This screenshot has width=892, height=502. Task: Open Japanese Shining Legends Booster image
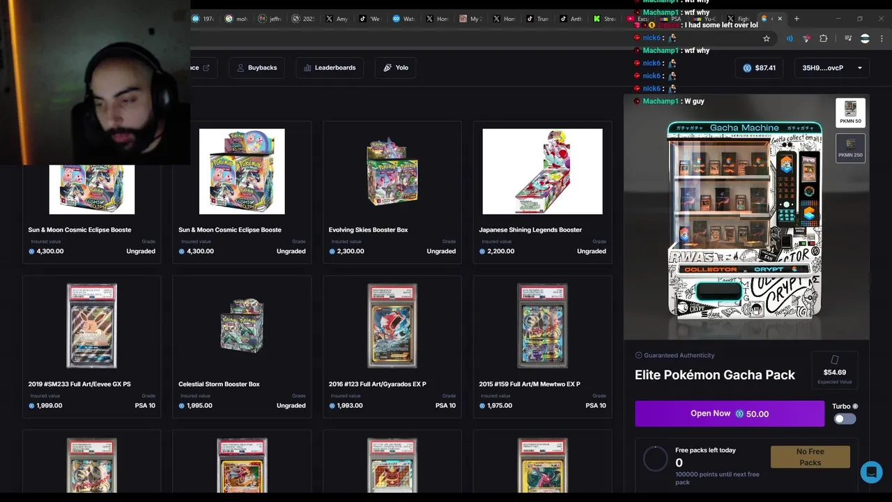tap(542, 172)
